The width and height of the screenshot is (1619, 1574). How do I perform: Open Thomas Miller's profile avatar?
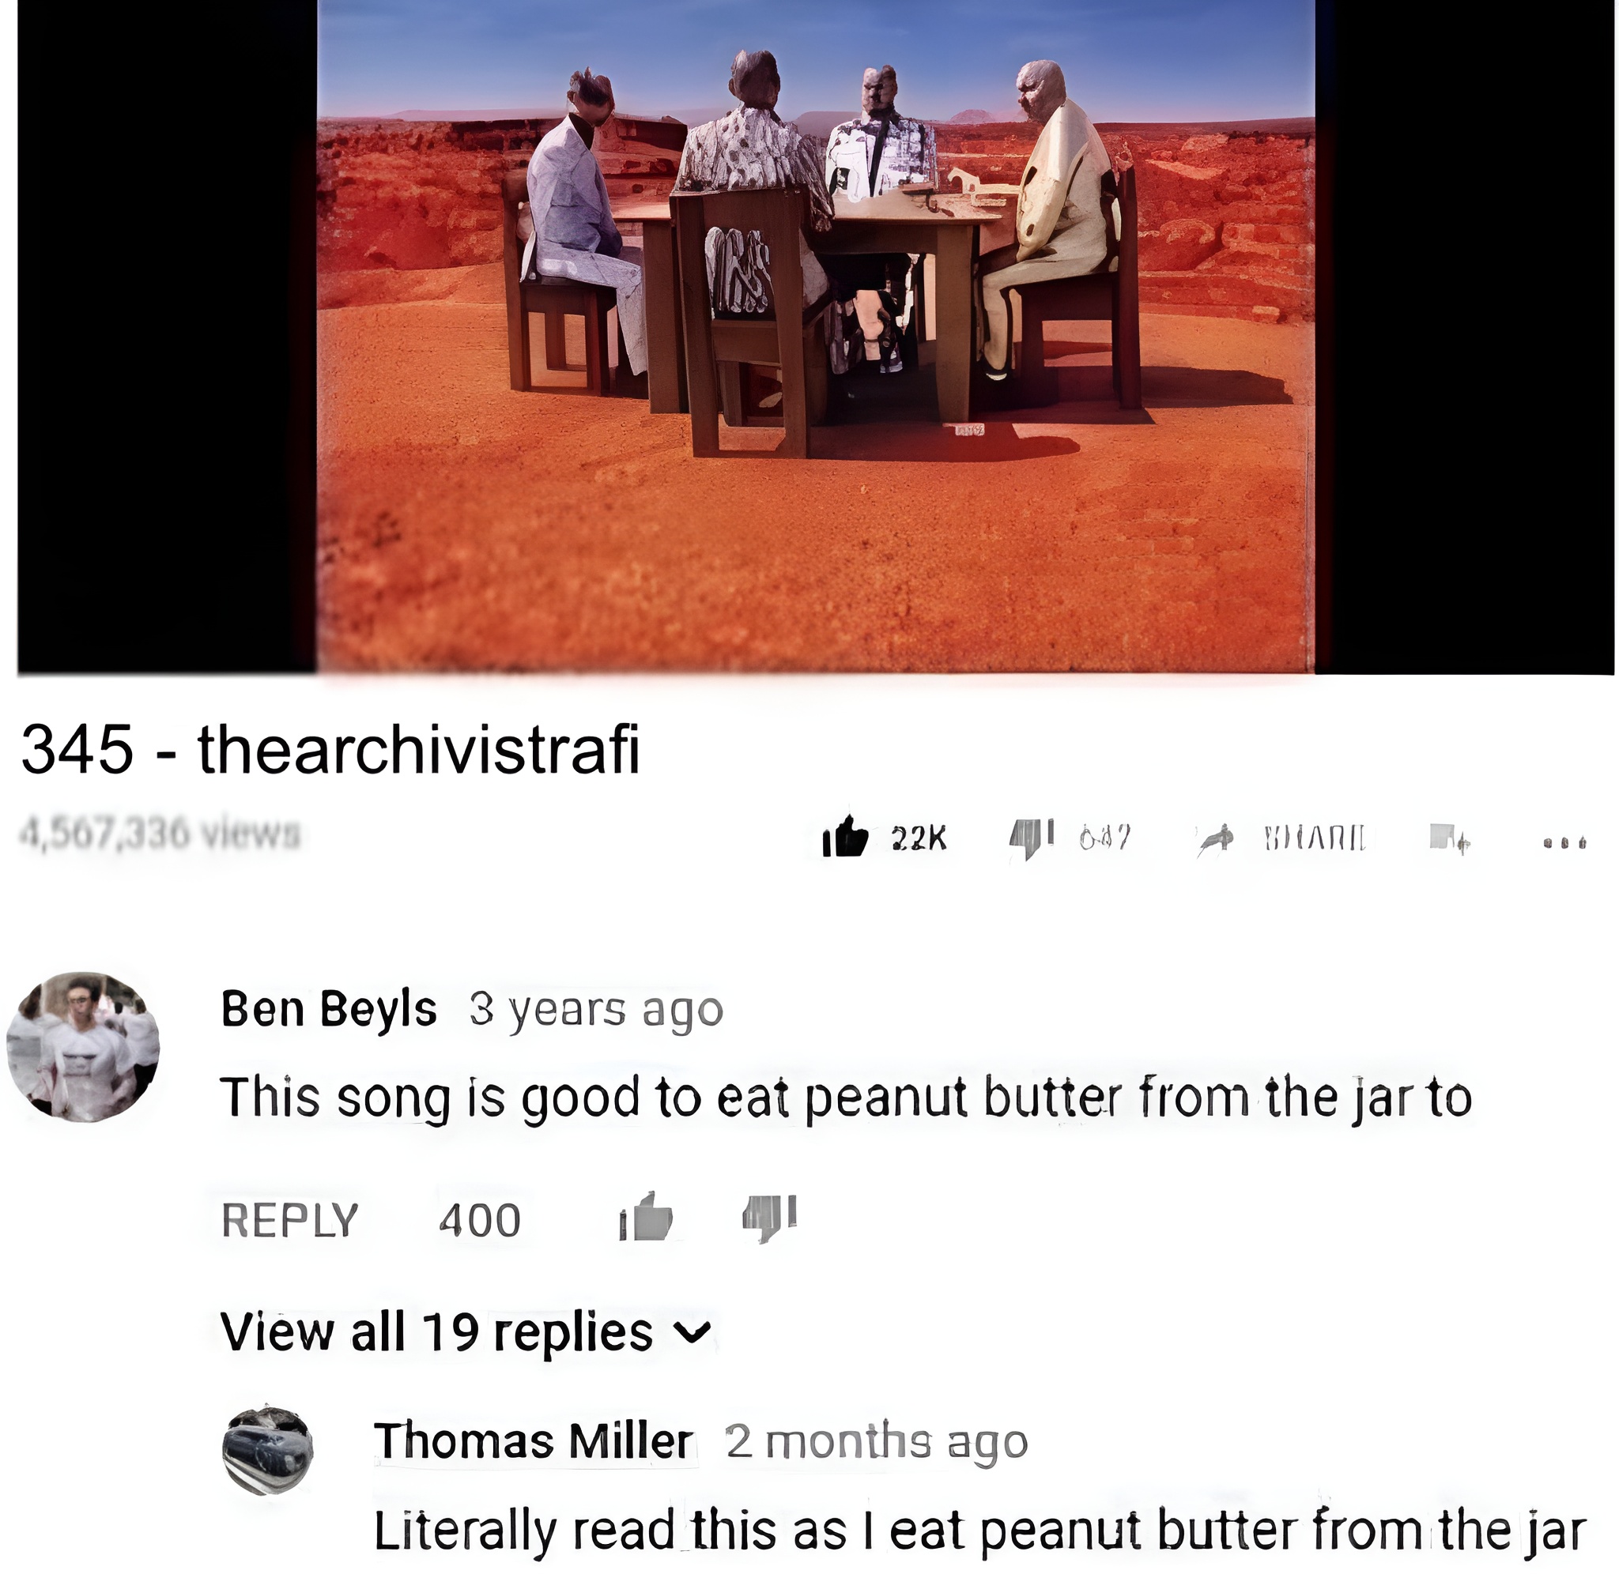click(x=268, y=1451)
